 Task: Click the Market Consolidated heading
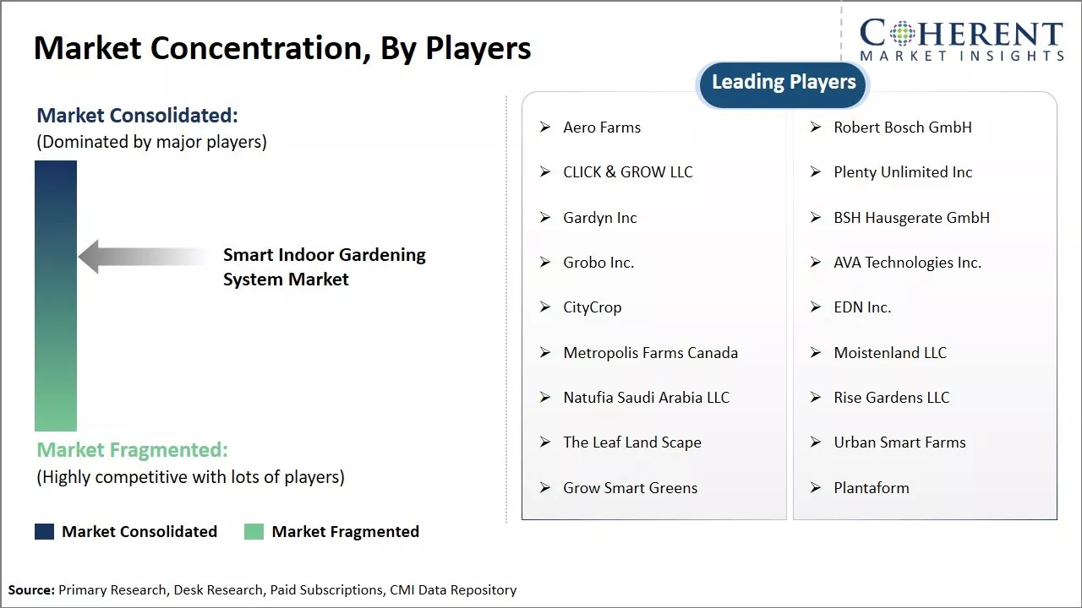point(137,115)
